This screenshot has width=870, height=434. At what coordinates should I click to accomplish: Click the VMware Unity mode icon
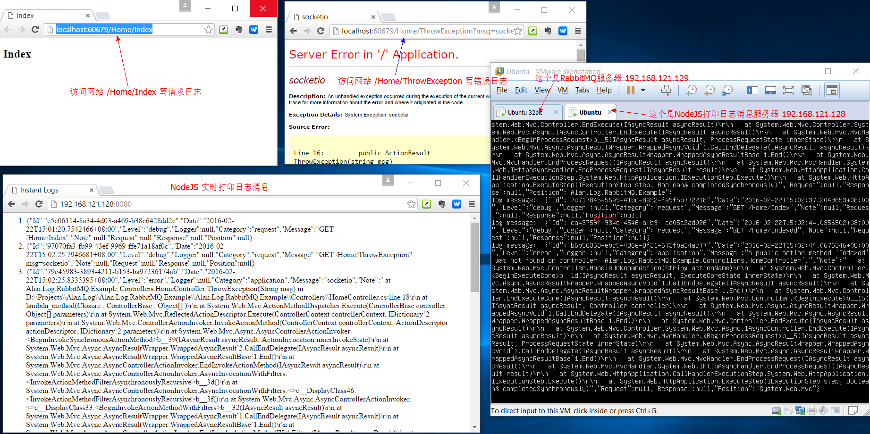806,90
